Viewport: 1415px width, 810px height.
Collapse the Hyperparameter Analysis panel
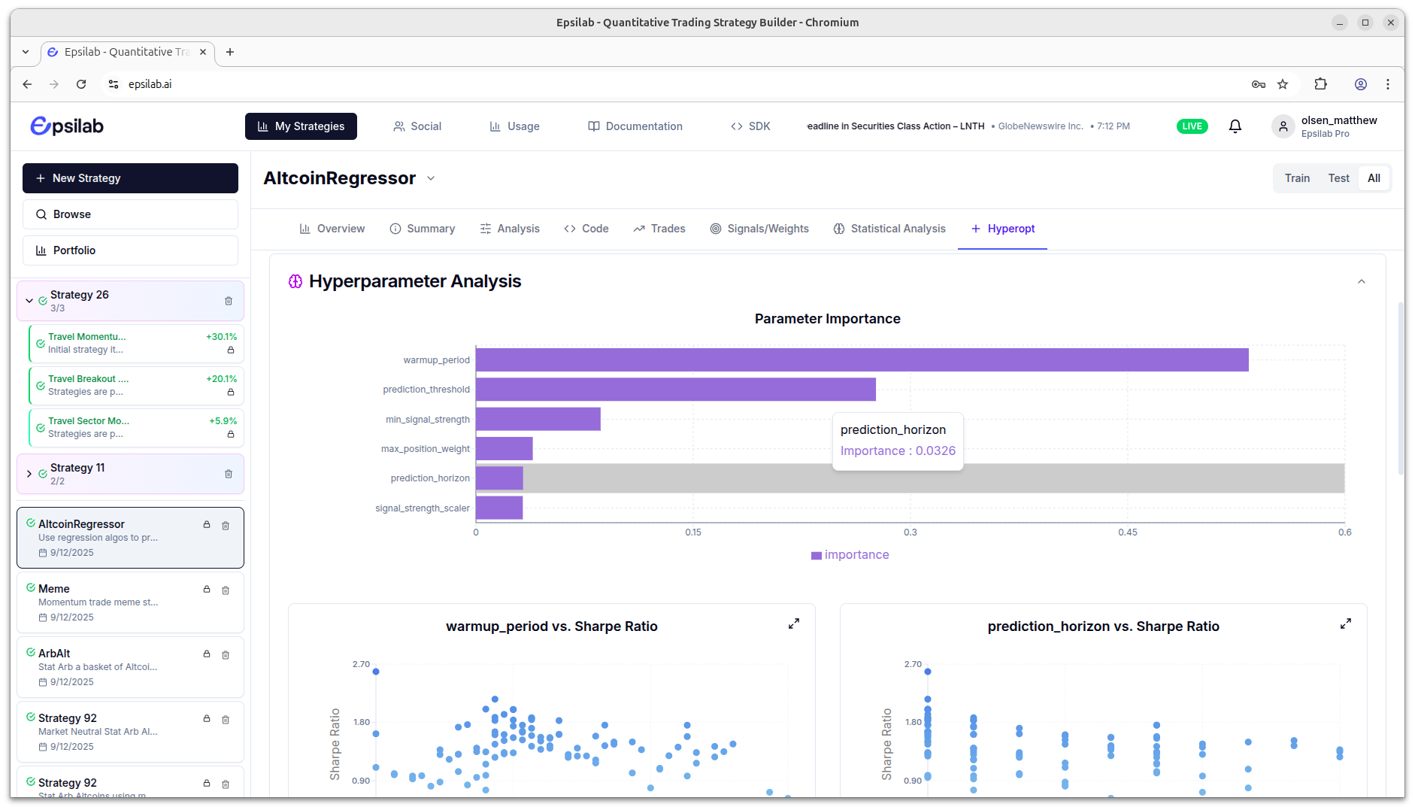click(x=1361, y=282)
